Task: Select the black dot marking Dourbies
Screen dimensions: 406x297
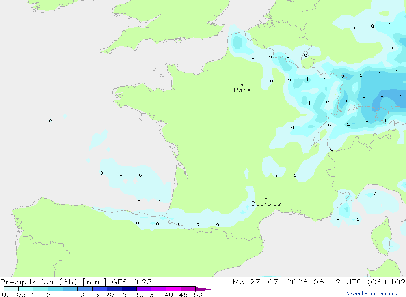Action: pos(266,199)
